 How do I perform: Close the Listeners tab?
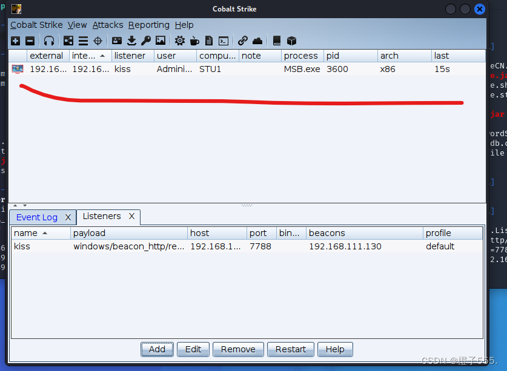[131, 216]
